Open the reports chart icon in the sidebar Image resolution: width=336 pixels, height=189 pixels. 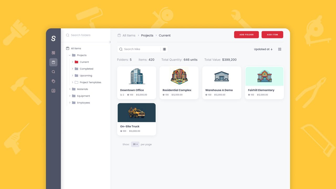point(53,91)
